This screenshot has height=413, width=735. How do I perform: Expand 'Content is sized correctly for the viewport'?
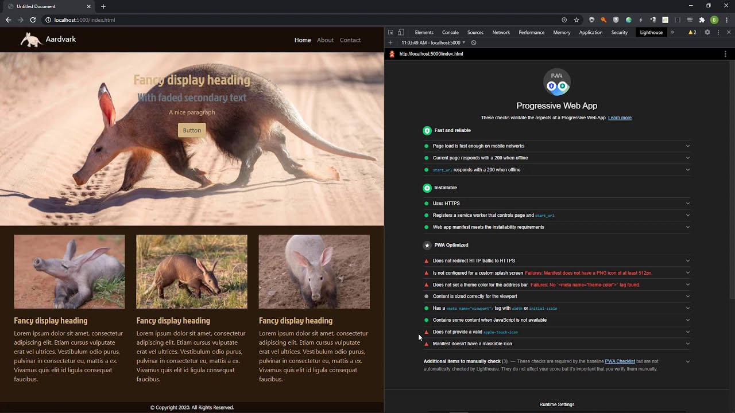click(x=557, y=297)
